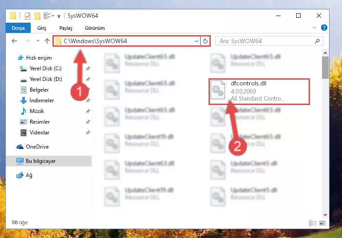342x238 pixels.
Task: Click the scroll up arrow of the file list
Action: 325,53
